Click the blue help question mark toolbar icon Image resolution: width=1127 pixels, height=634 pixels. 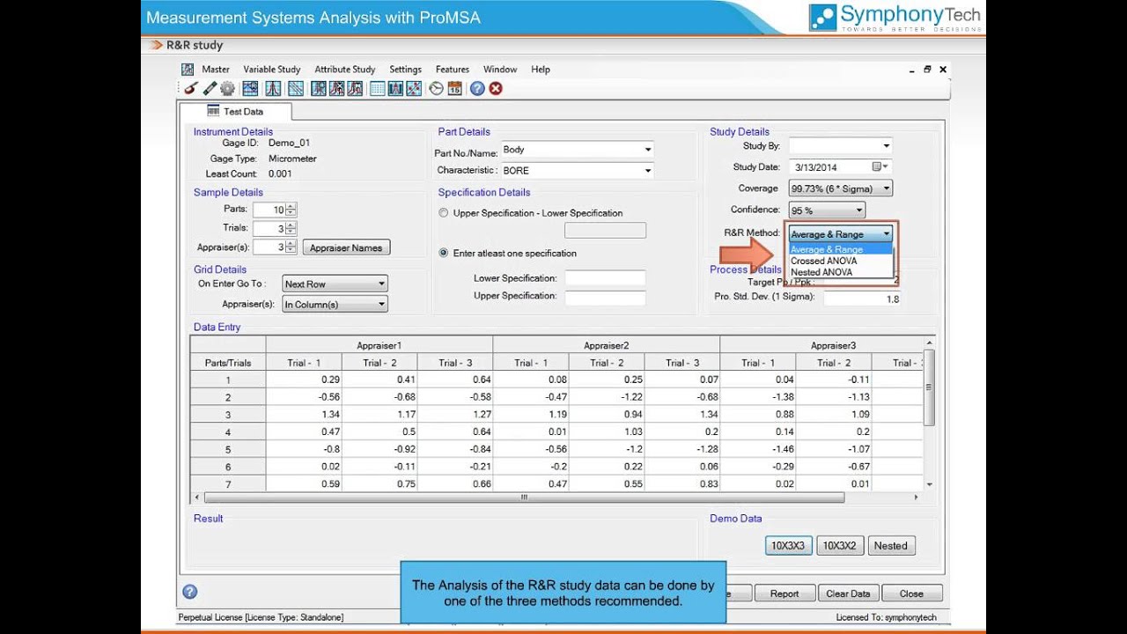[x=477, y=88]
